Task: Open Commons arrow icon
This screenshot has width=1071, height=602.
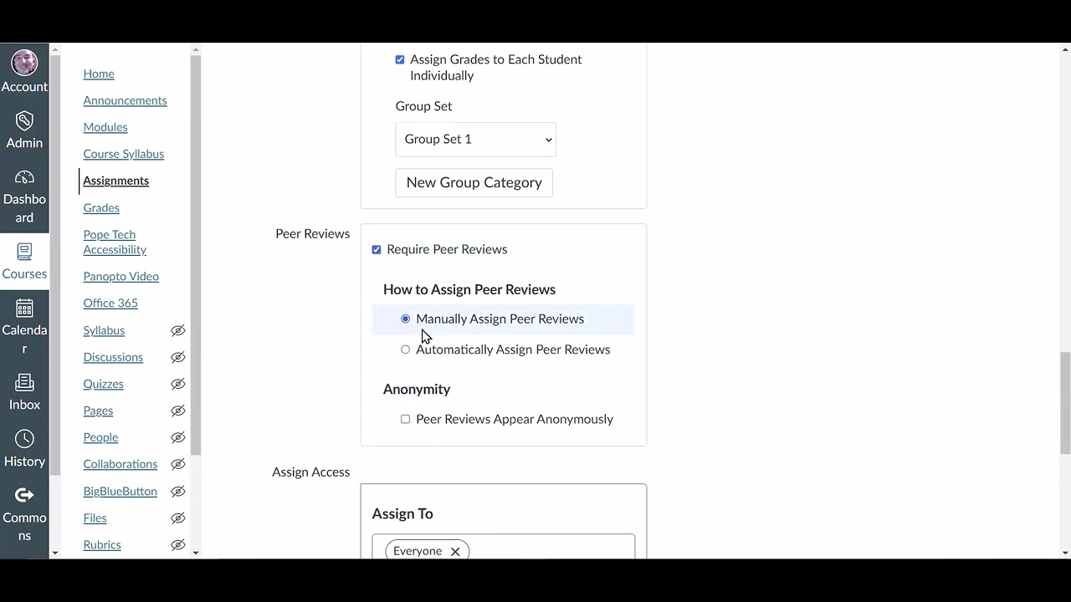Action: pos(24,495)
